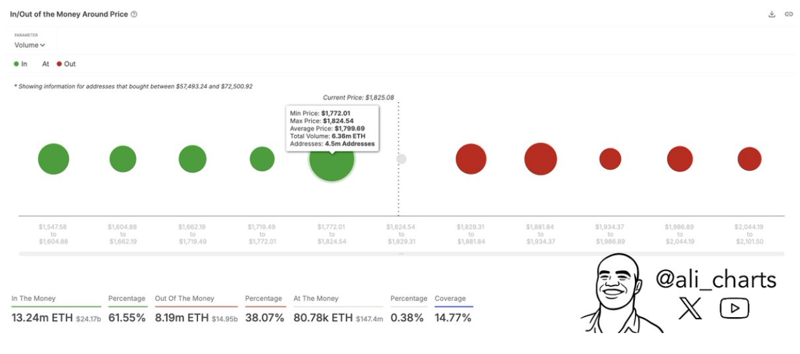Viewport: 800px width, 354px height.
Task: Select the At The Money stat
Action: point(316,298)
